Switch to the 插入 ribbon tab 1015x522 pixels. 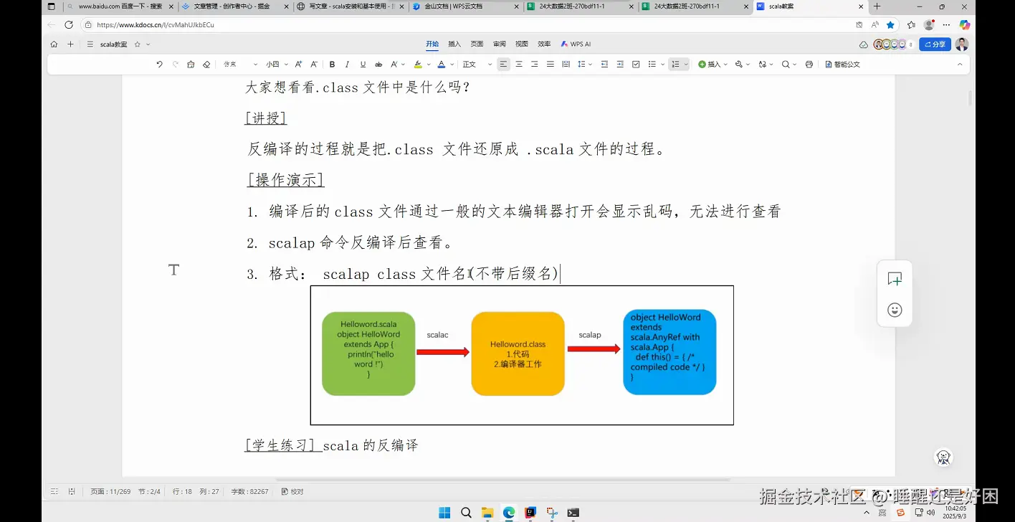454,44
